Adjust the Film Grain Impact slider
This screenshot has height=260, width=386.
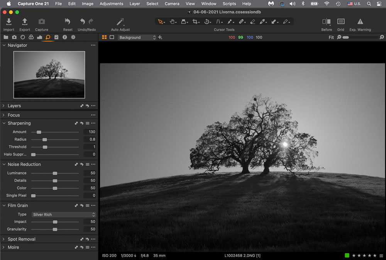pyautogui.click(x=55, y=222)
